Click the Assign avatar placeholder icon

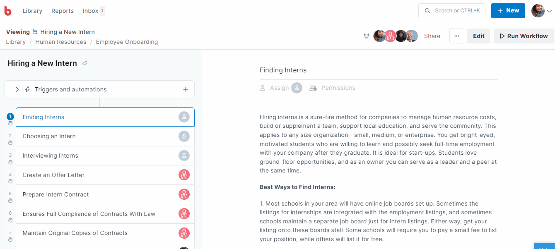click(297, 88)
